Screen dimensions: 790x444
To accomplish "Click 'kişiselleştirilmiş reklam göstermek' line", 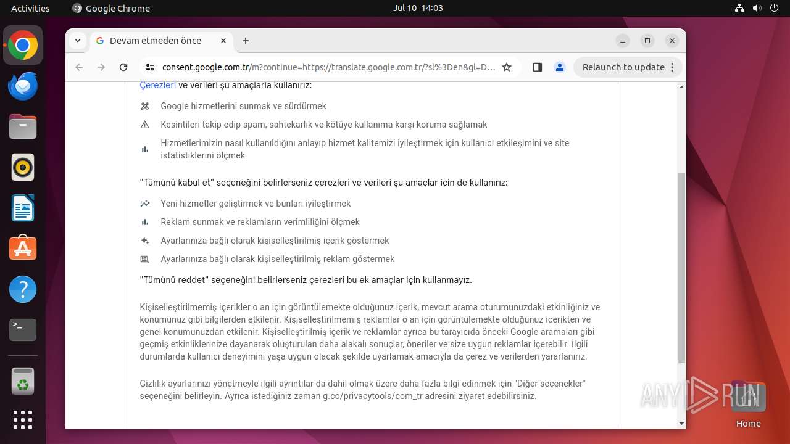I will [x=277, y=259].
